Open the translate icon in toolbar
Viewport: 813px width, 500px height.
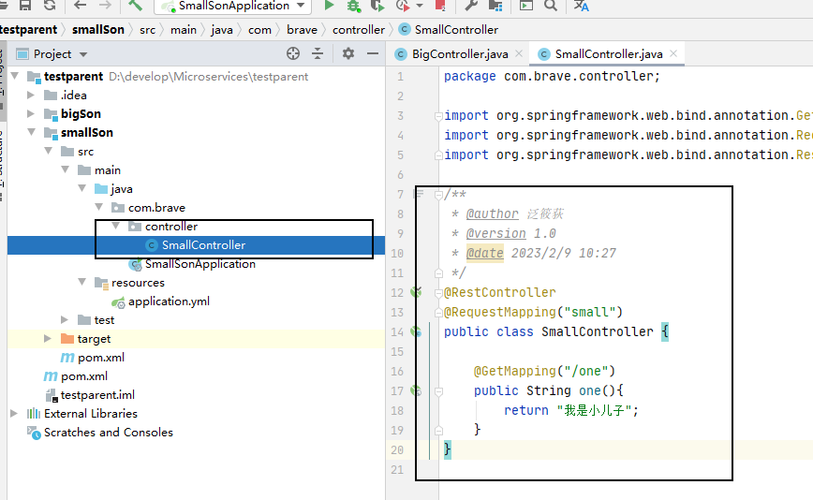(x=582, y=6)
